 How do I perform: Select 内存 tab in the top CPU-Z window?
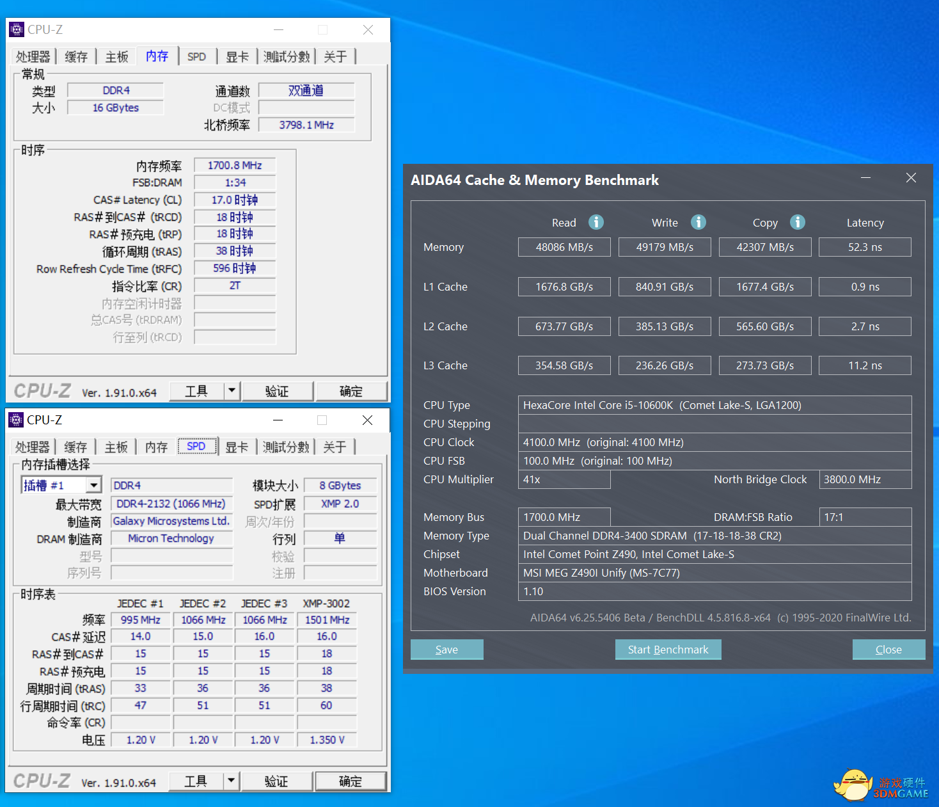(x=157, y=56)
